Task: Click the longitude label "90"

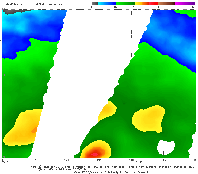Action: (2, 160)
